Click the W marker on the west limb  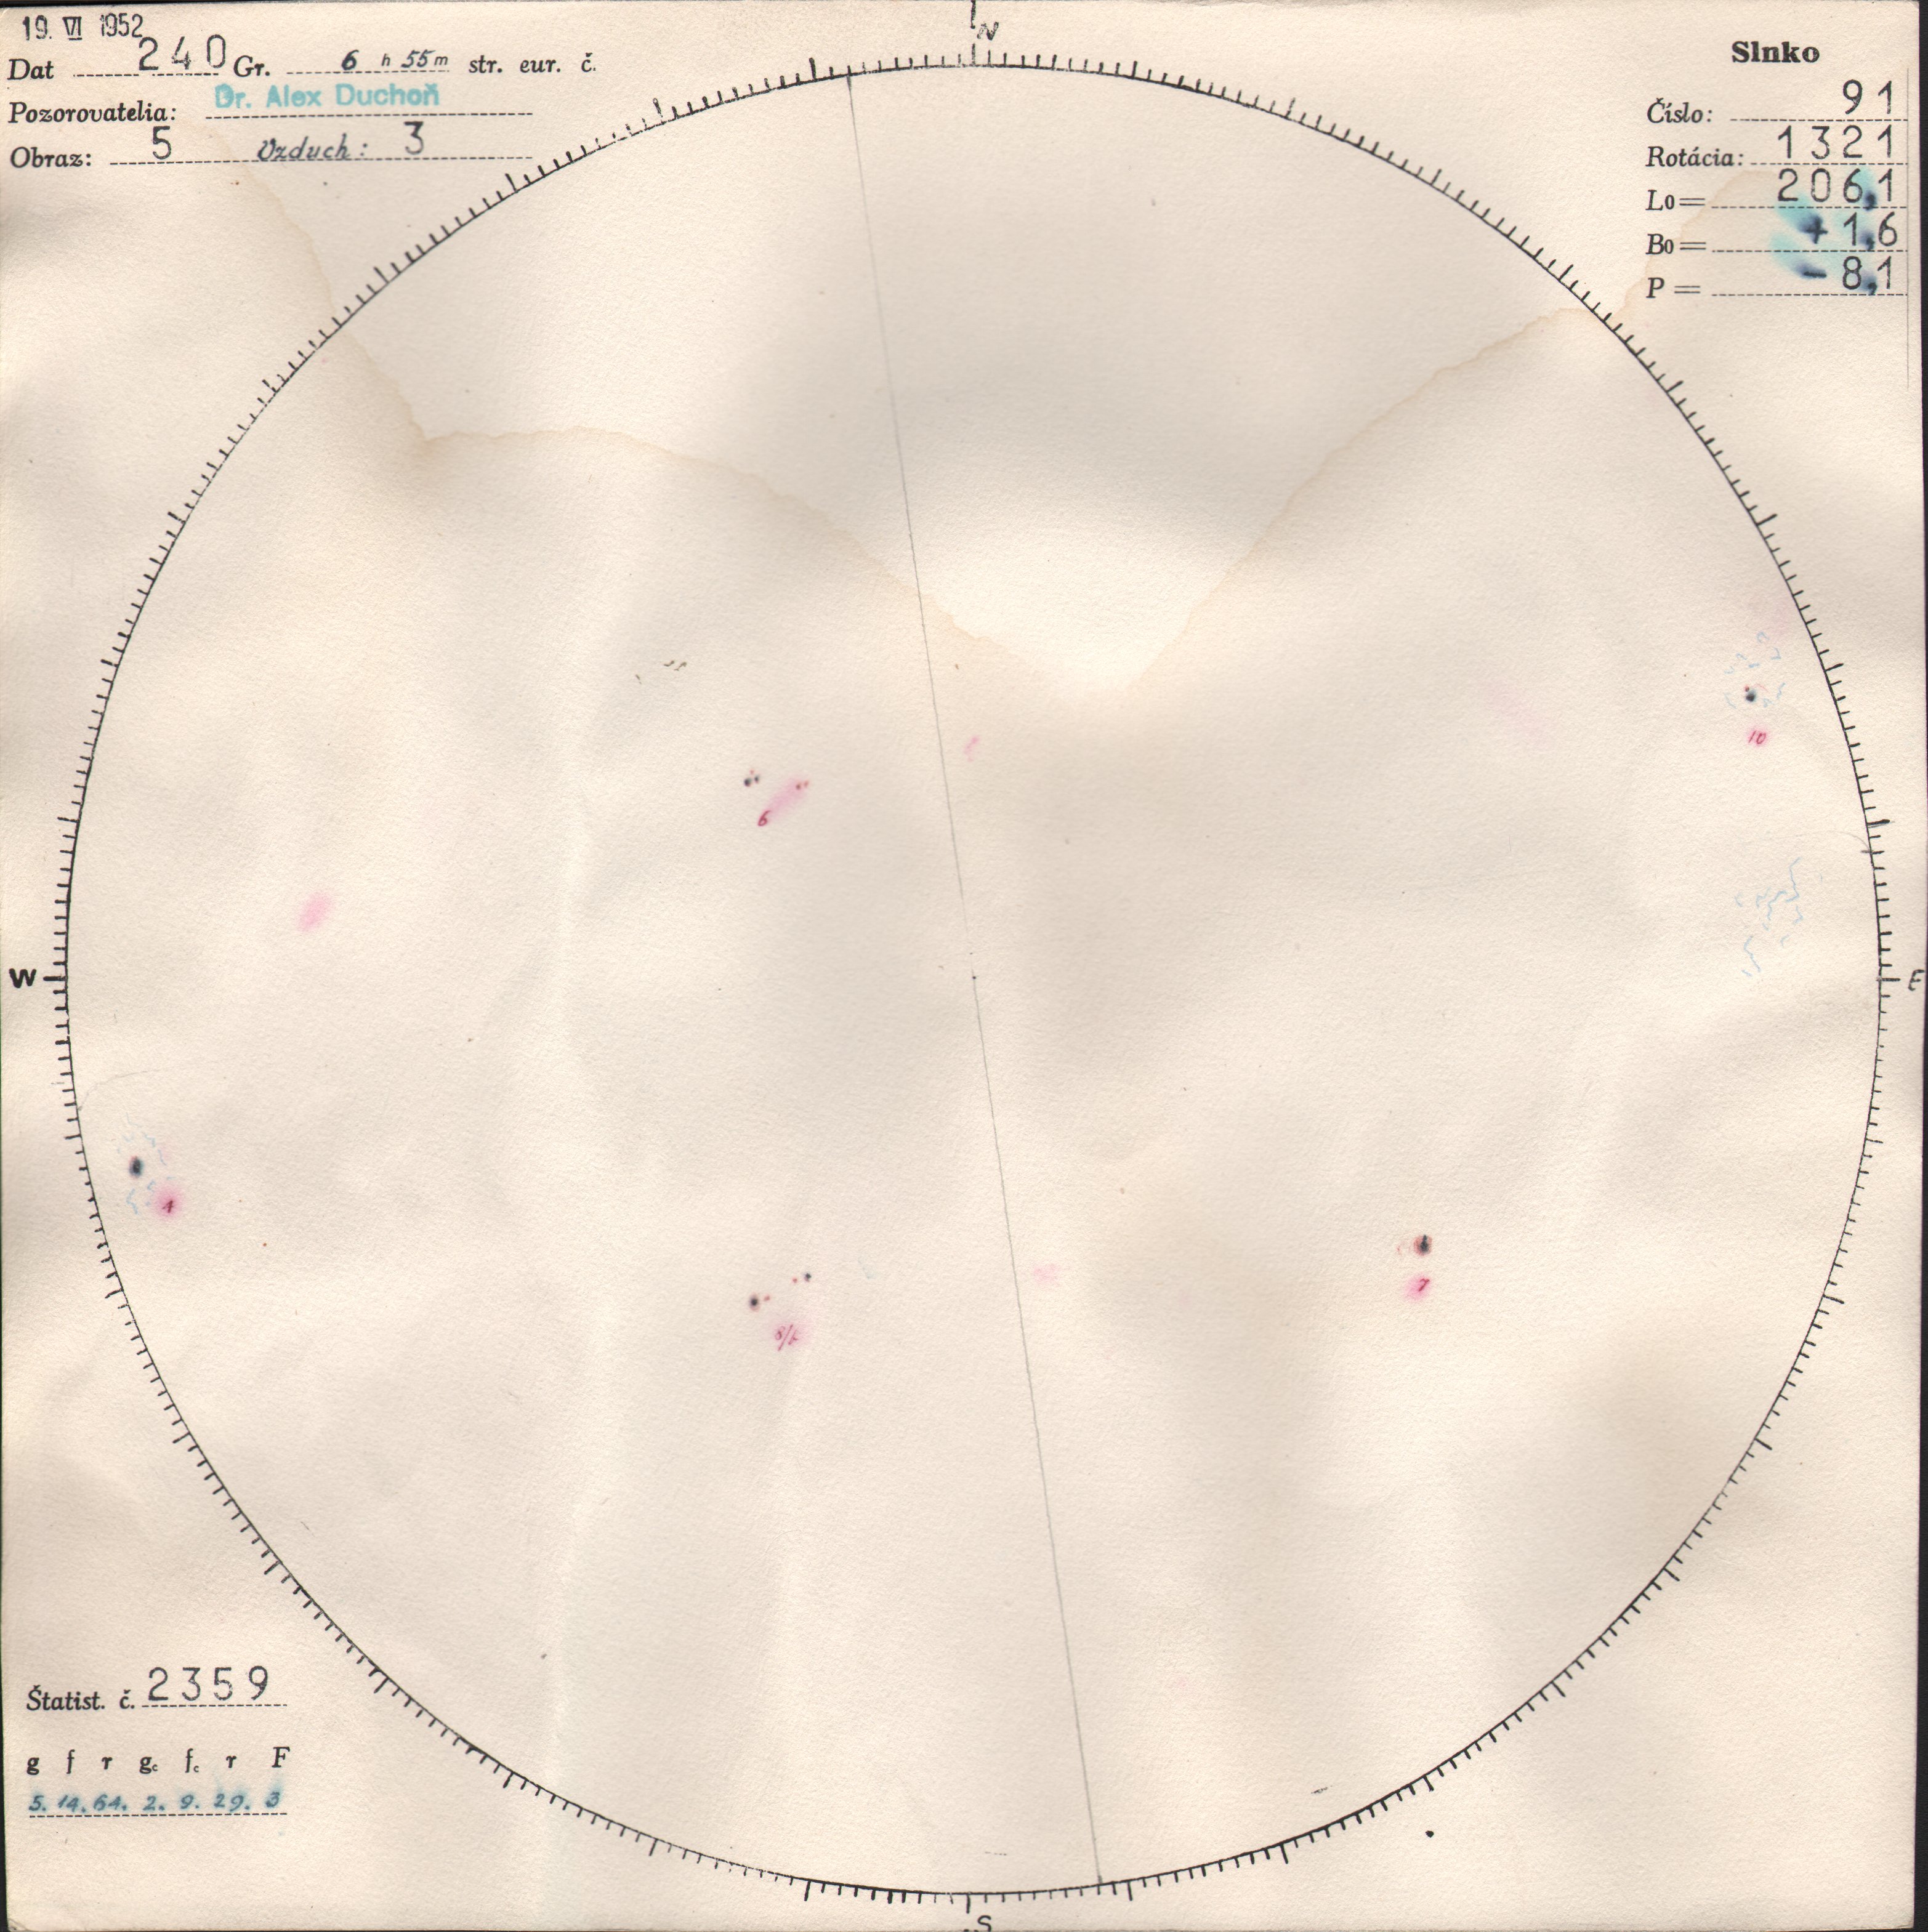pos(22,977)
